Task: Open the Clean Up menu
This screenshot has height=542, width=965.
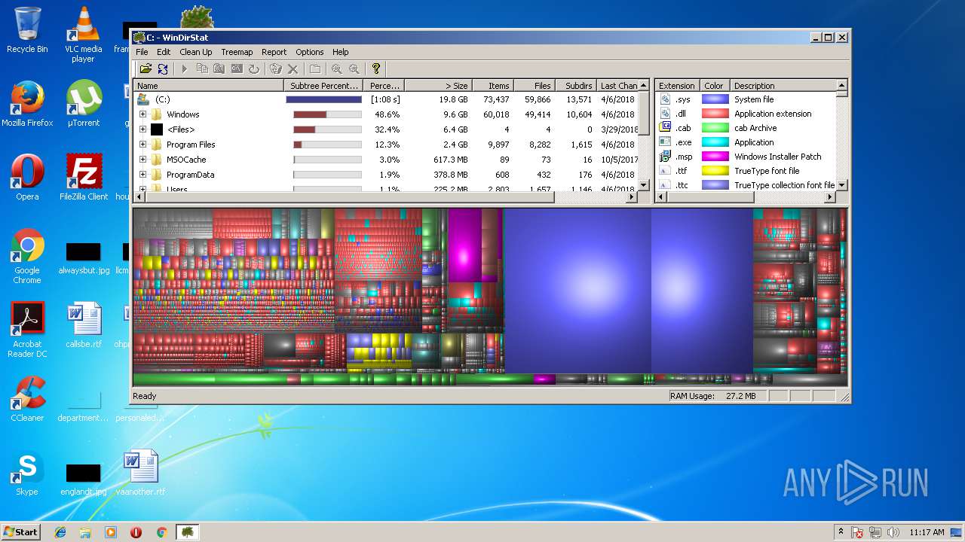Action: (196, 52)
